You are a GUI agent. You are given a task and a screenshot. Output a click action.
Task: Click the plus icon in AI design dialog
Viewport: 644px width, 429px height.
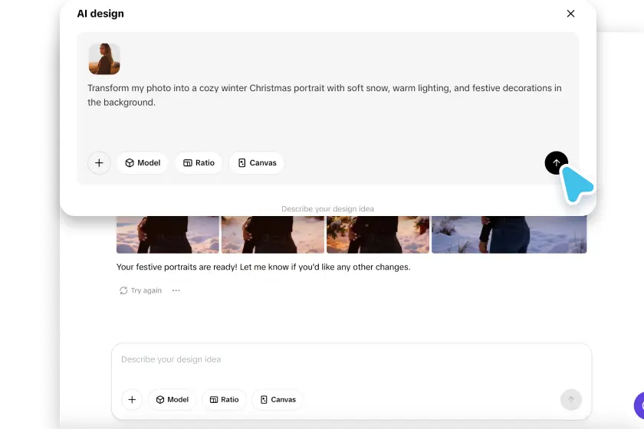pyautogui.click(x=99, y=163)
